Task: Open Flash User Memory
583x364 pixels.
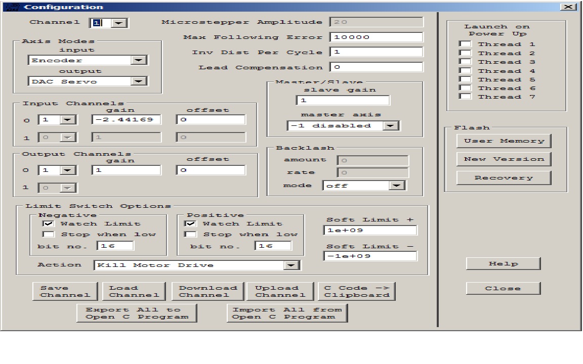Action: [504, 141]
